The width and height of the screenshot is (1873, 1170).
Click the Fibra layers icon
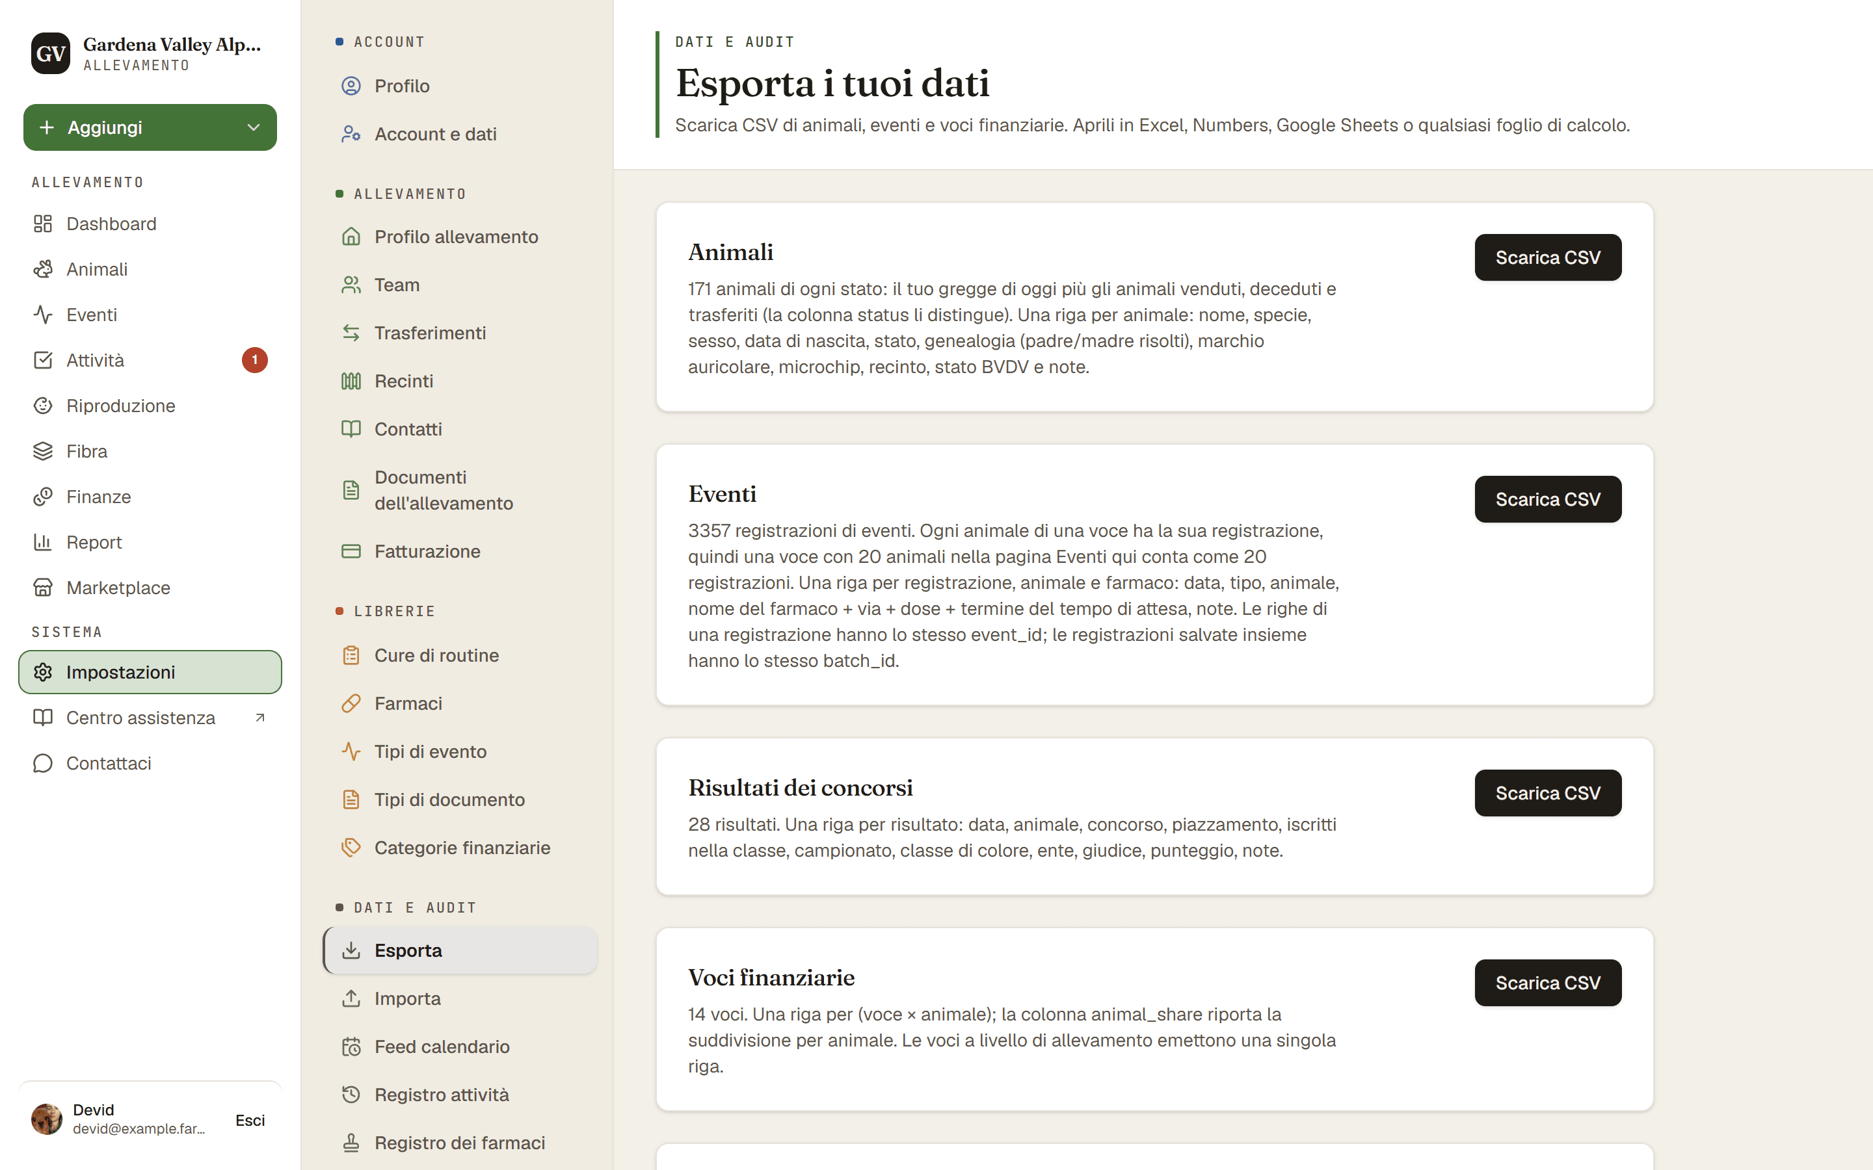pyautogui.click(x=42, y=451)
